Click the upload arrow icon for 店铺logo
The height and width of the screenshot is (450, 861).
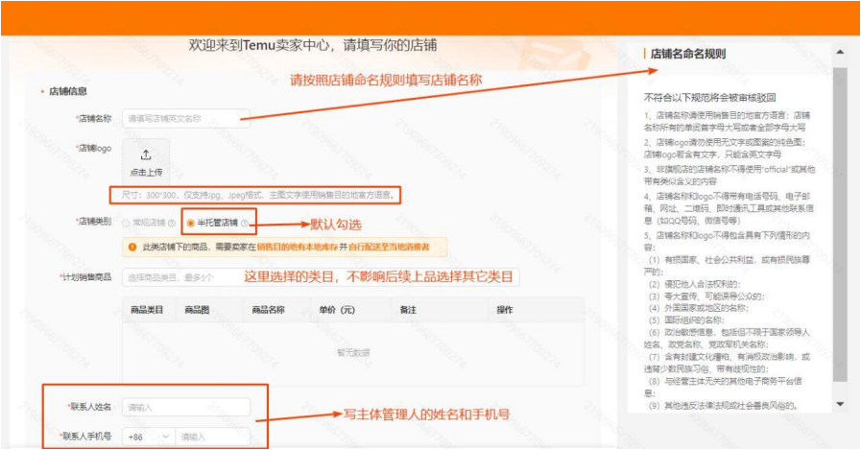click(146, 154)
